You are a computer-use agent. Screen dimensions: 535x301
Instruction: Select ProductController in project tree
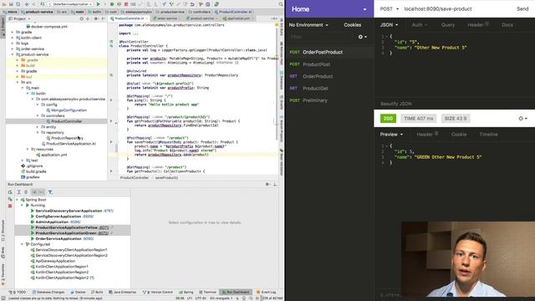pyautogui.click(x=64, y=121)
